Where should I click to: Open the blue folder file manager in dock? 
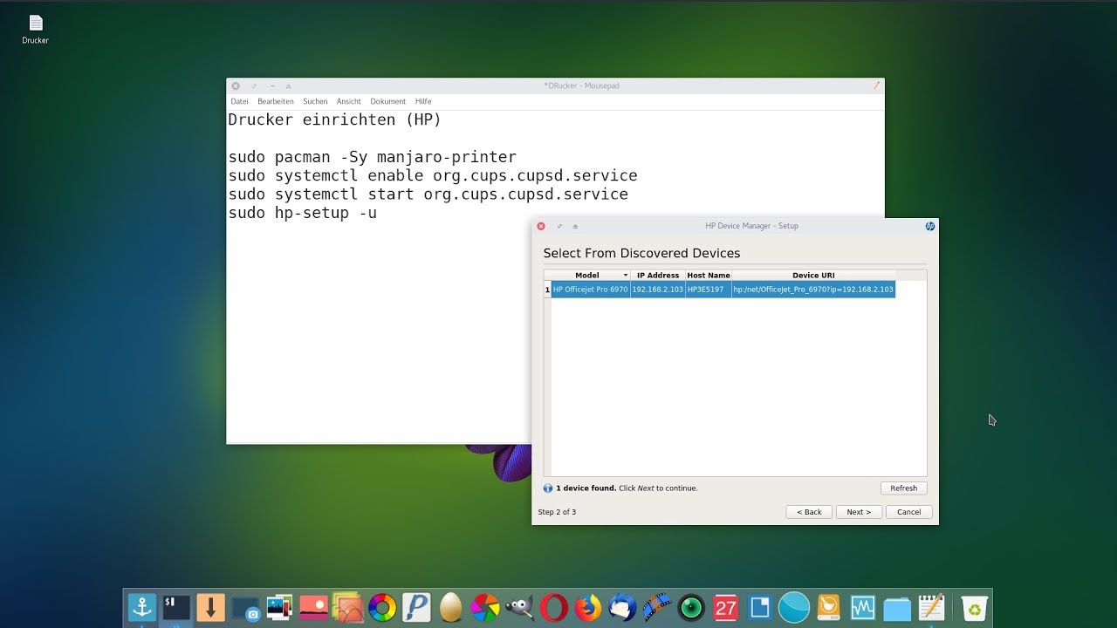(897, 608)
